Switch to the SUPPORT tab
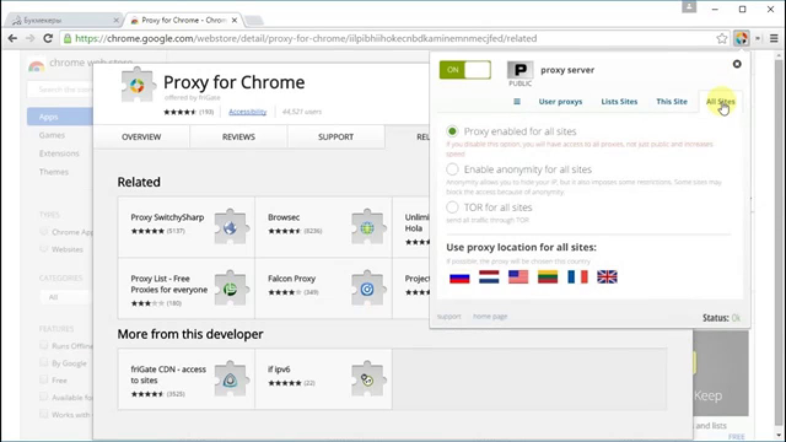The image size is (786, 442). pos(336,137)
